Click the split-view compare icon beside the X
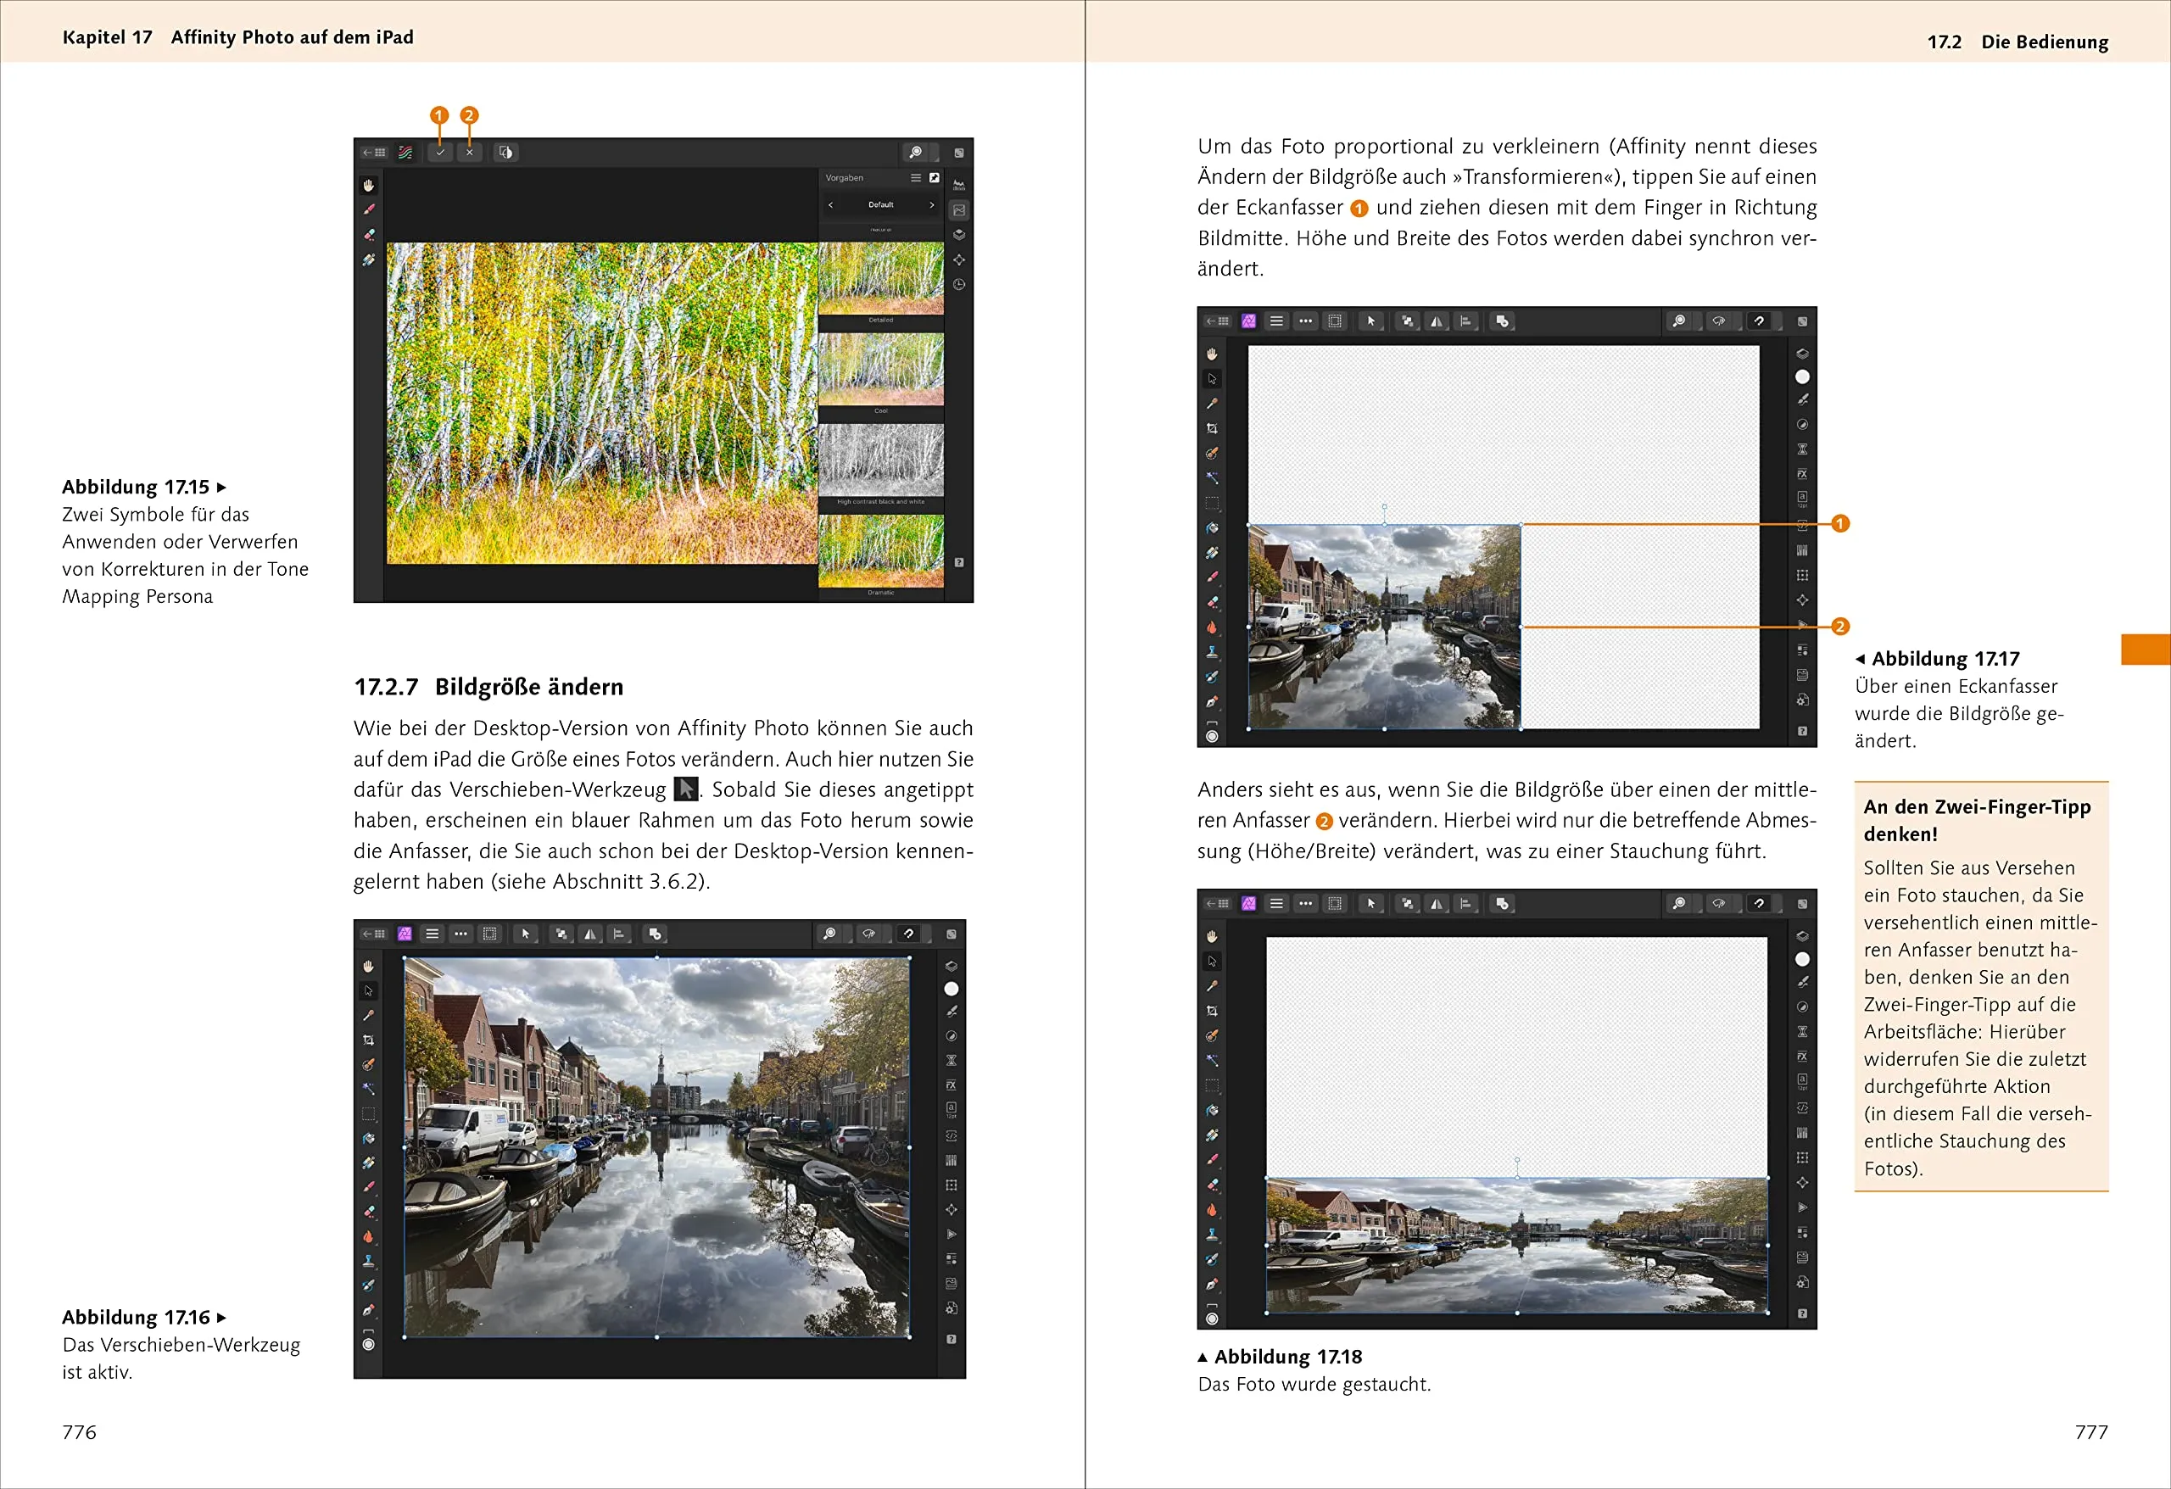The image size is (2171, 1489). click(505, 153)
